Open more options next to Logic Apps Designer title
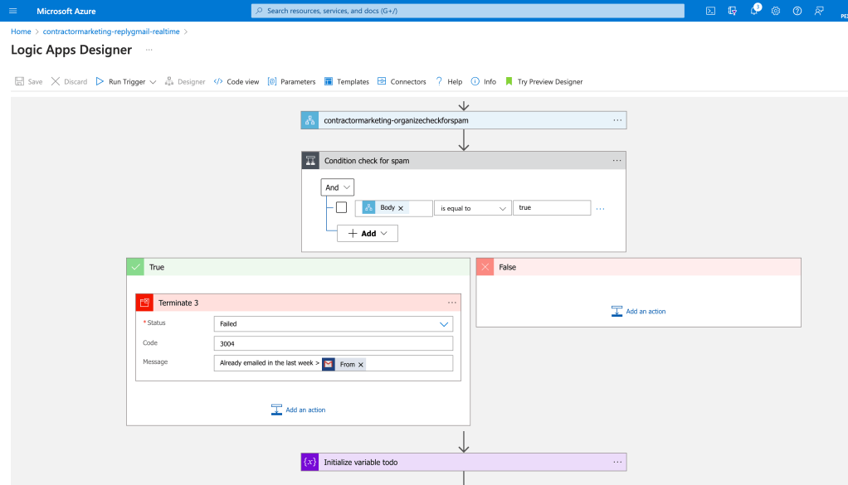 [x=149, y=50]
